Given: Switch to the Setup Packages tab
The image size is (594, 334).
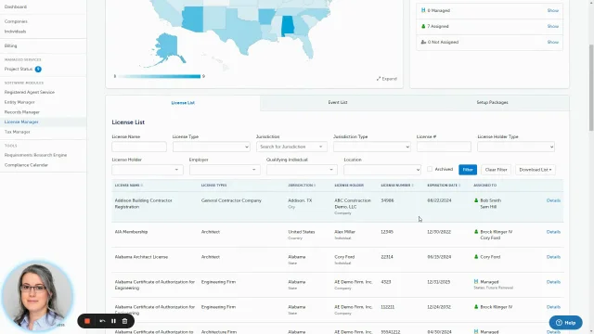Looking at the screenshot, I should click(492, 102).
